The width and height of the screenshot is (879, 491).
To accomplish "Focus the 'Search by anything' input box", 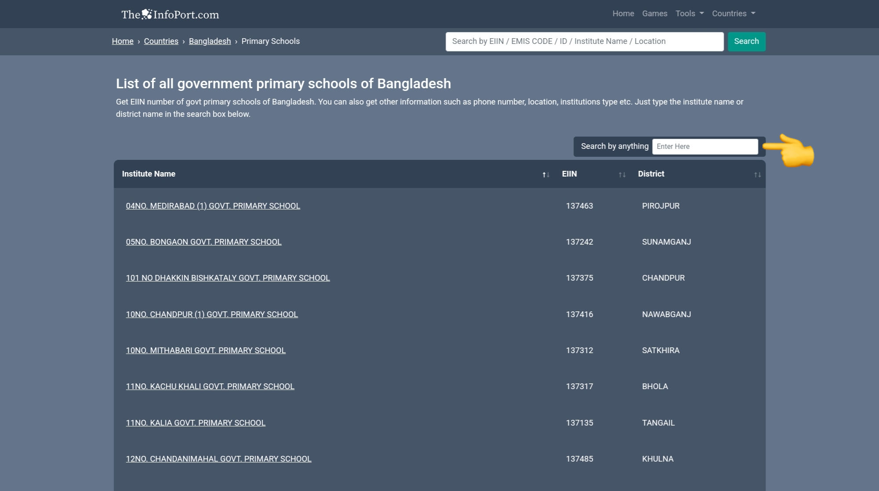I will coord(705,146).
